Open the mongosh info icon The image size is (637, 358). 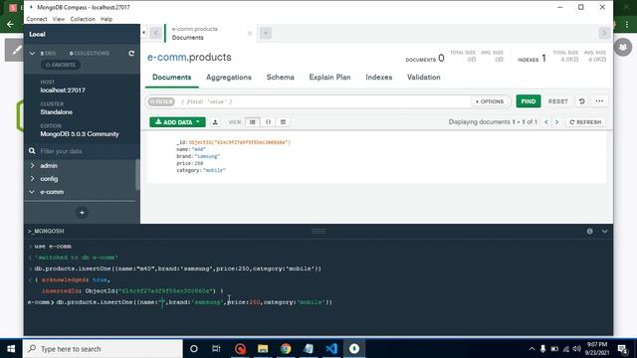589,231
